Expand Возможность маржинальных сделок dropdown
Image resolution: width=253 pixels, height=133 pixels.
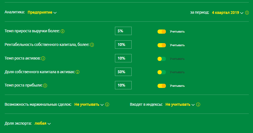point(89,105)
